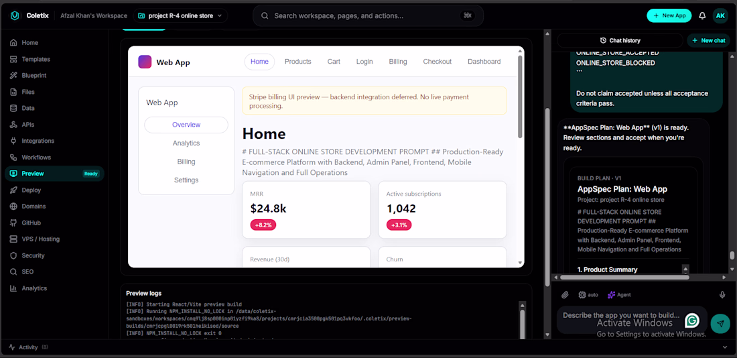Screen dimensions: 737x358
Task: Expand the bottom Activity bar chevron
Action: coord(725,347)
